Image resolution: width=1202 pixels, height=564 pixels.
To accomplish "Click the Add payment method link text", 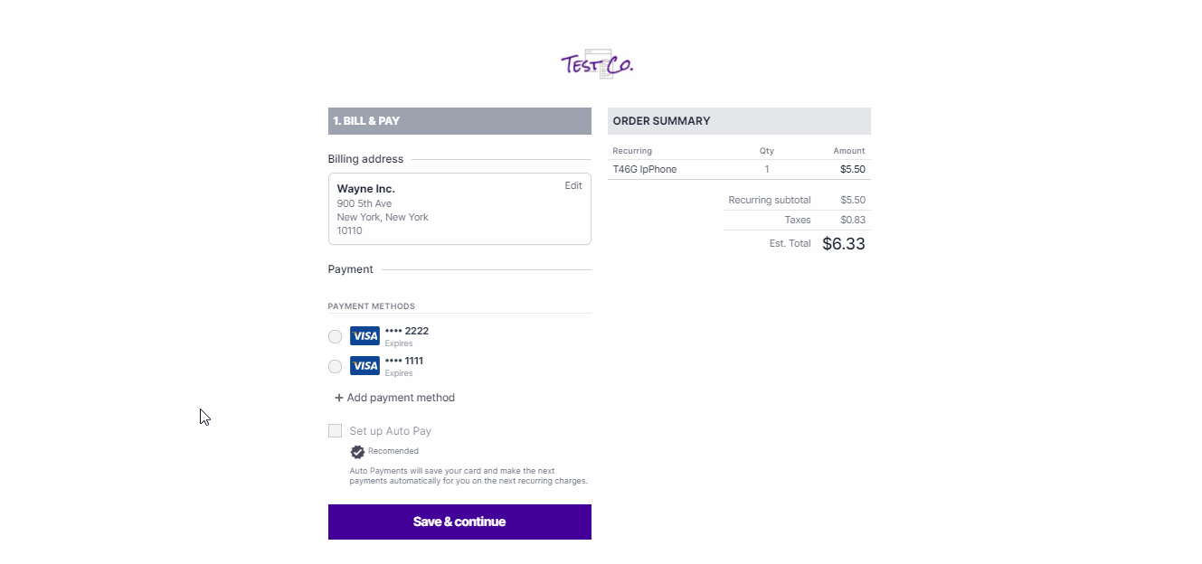I will click(401, 398).
